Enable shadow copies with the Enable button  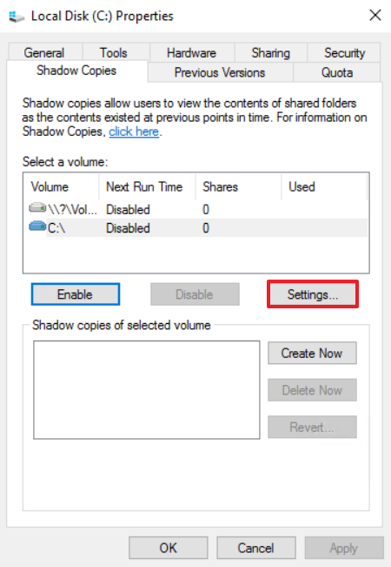point(76,294)
